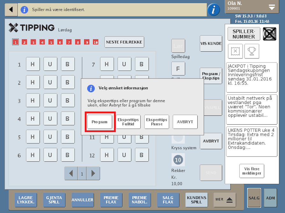Click the 10 Kryss system circle
The height and width of the screenshot is (213, 285).
178,160
